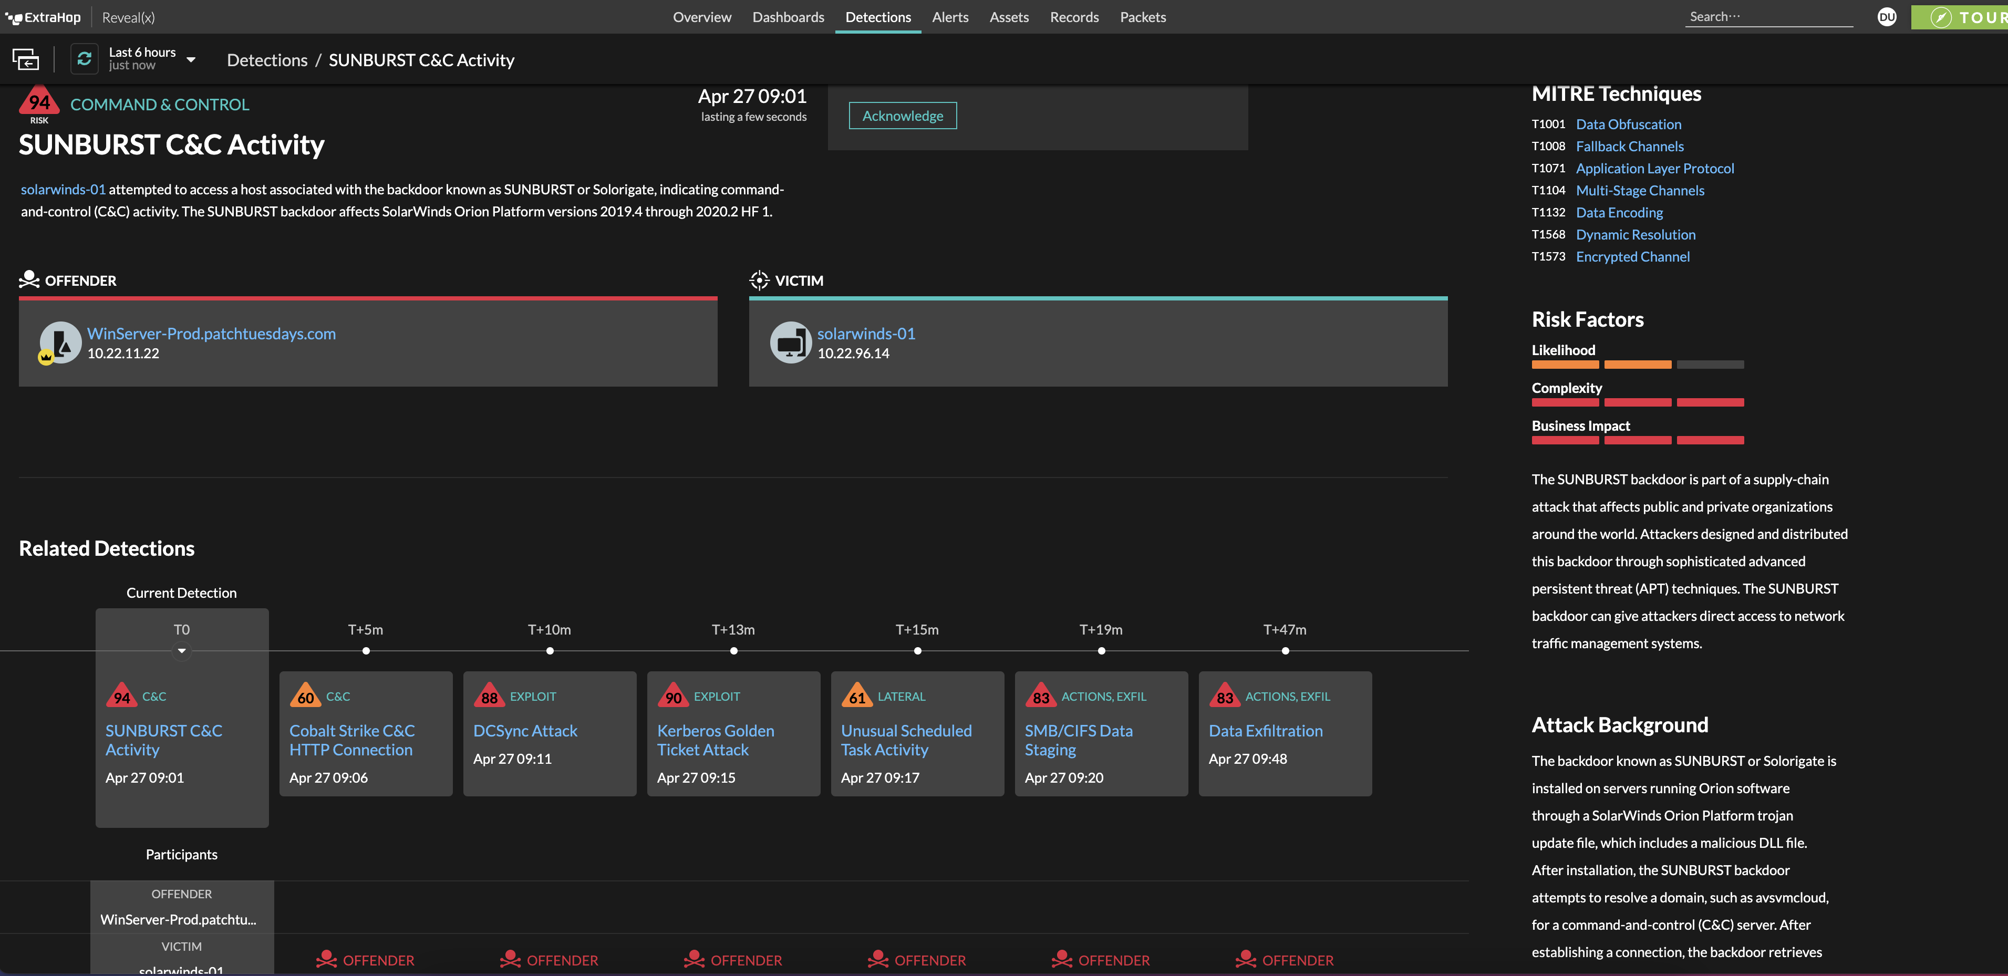Click the Victim crosshair icon heading
2008x976 pixels.
tap(759, 280)
